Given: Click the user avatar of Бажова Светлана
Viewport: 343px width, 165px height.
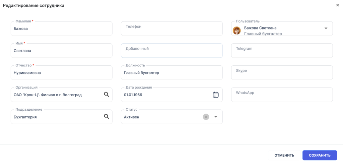Looking at the screenshot, I should pos(236,31).
